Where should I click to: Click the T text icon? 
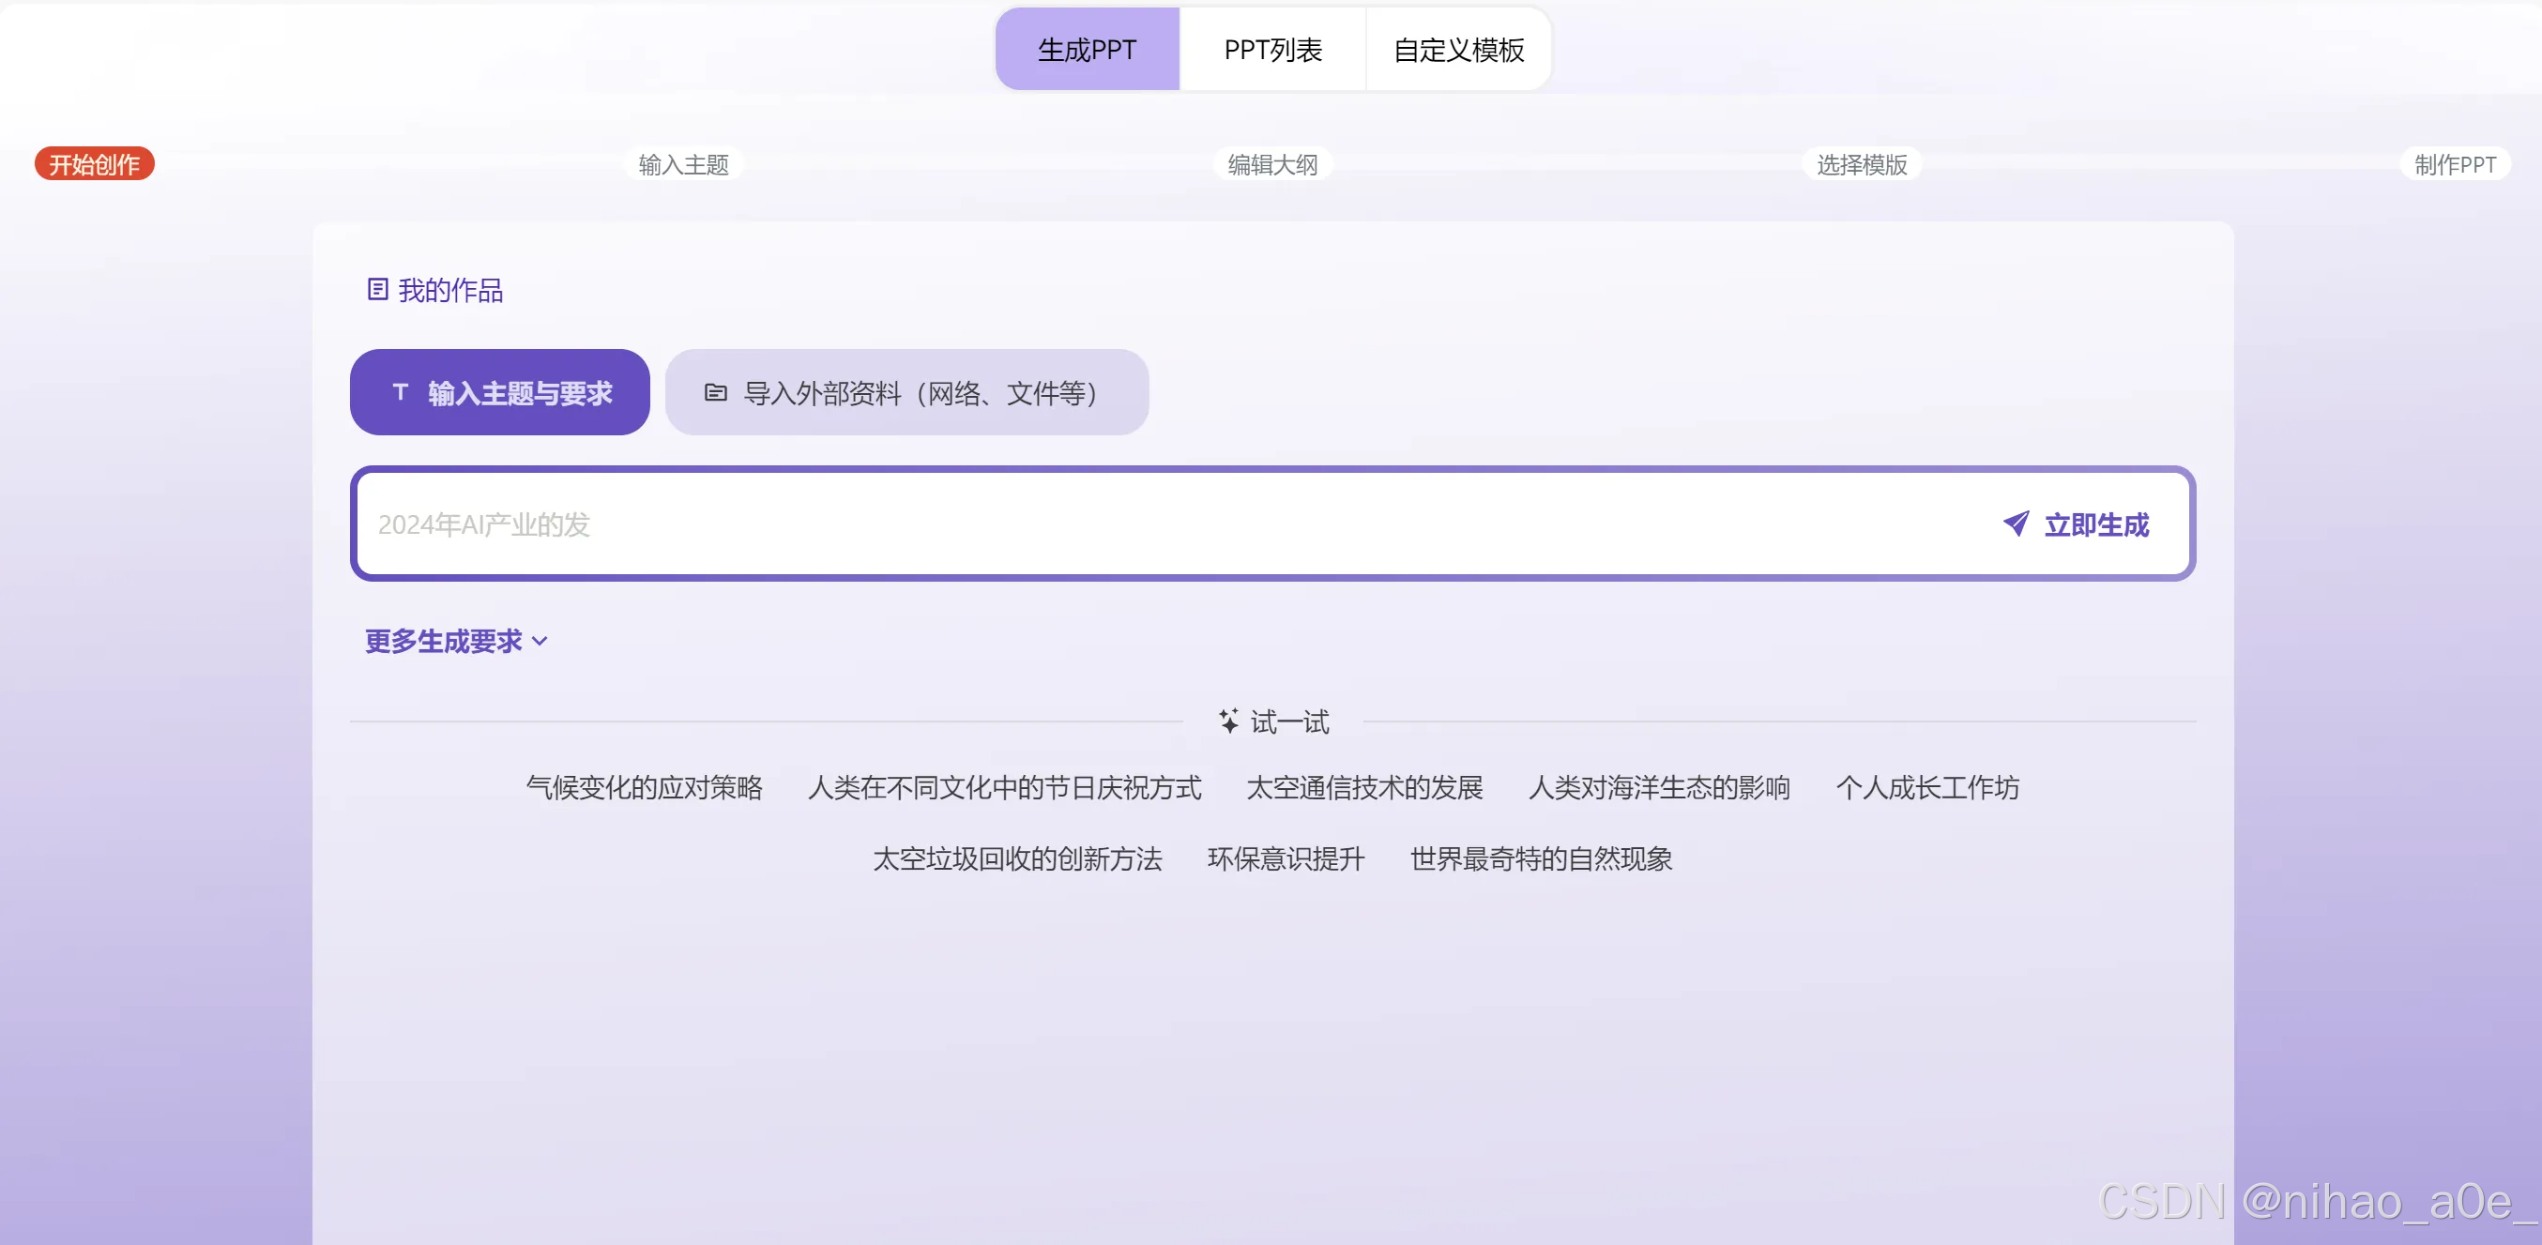(x=400, y=392)
